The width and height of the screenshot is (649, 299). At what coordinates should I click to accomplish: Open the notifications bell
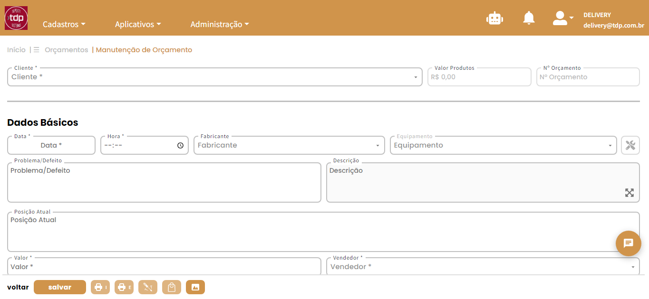pyautogui.click(x=529, y=18)
